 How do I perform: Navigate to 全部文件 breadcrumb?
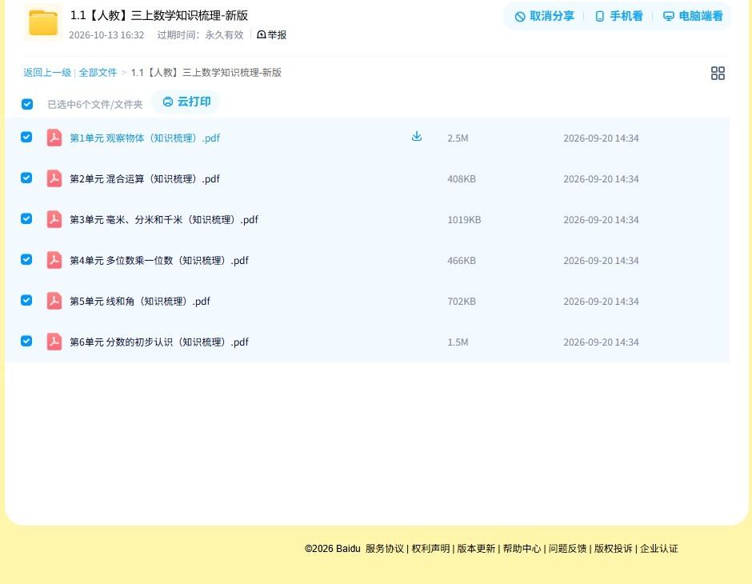click(x=98, y=73)
